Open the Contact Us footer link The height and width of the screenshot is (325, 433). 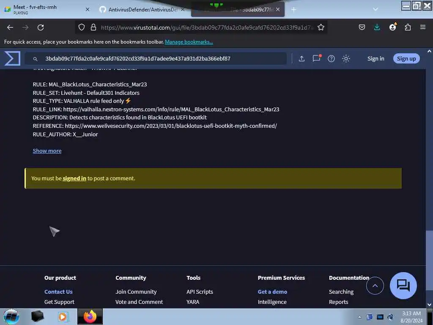(x=58, y=292)
